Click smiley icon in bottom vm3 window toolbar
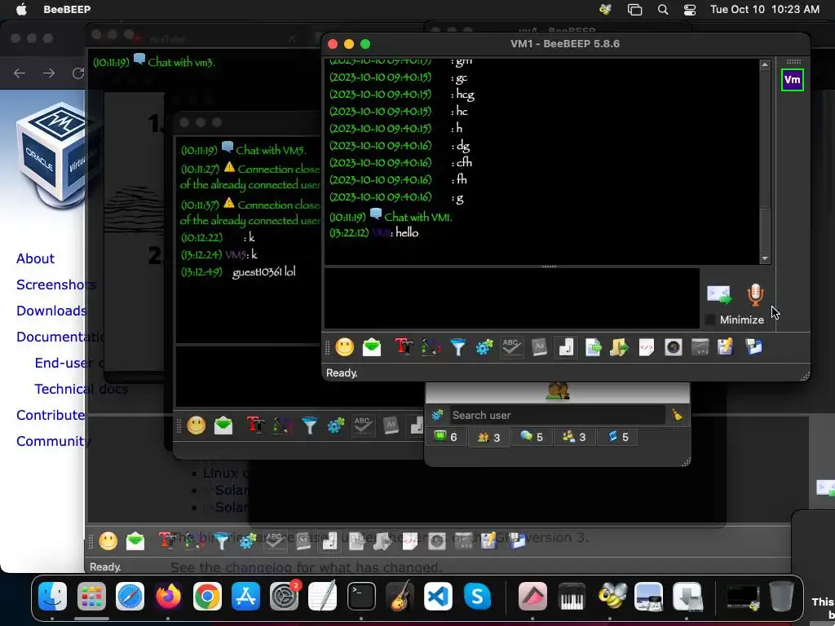Image resolution: width=835 pixels, height=626 pixels. (108, 541)
